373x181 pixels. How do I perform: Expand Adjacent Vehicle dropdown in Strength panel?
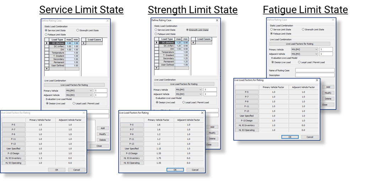[200, 94]
